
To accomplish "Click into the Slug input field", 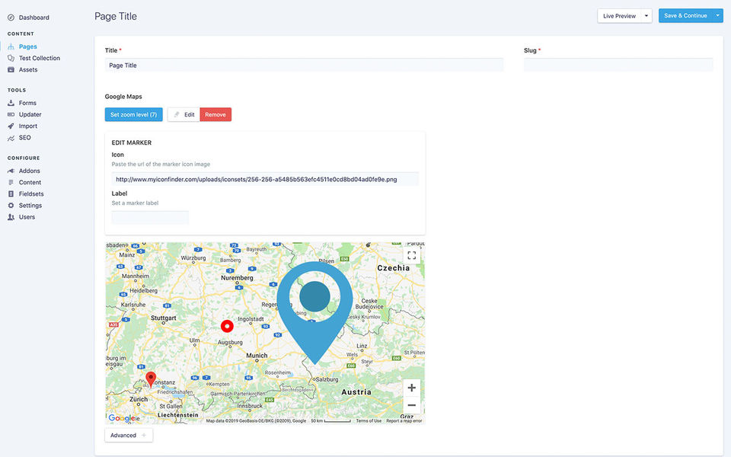I will pyautogui.click(x=618, y=66).
